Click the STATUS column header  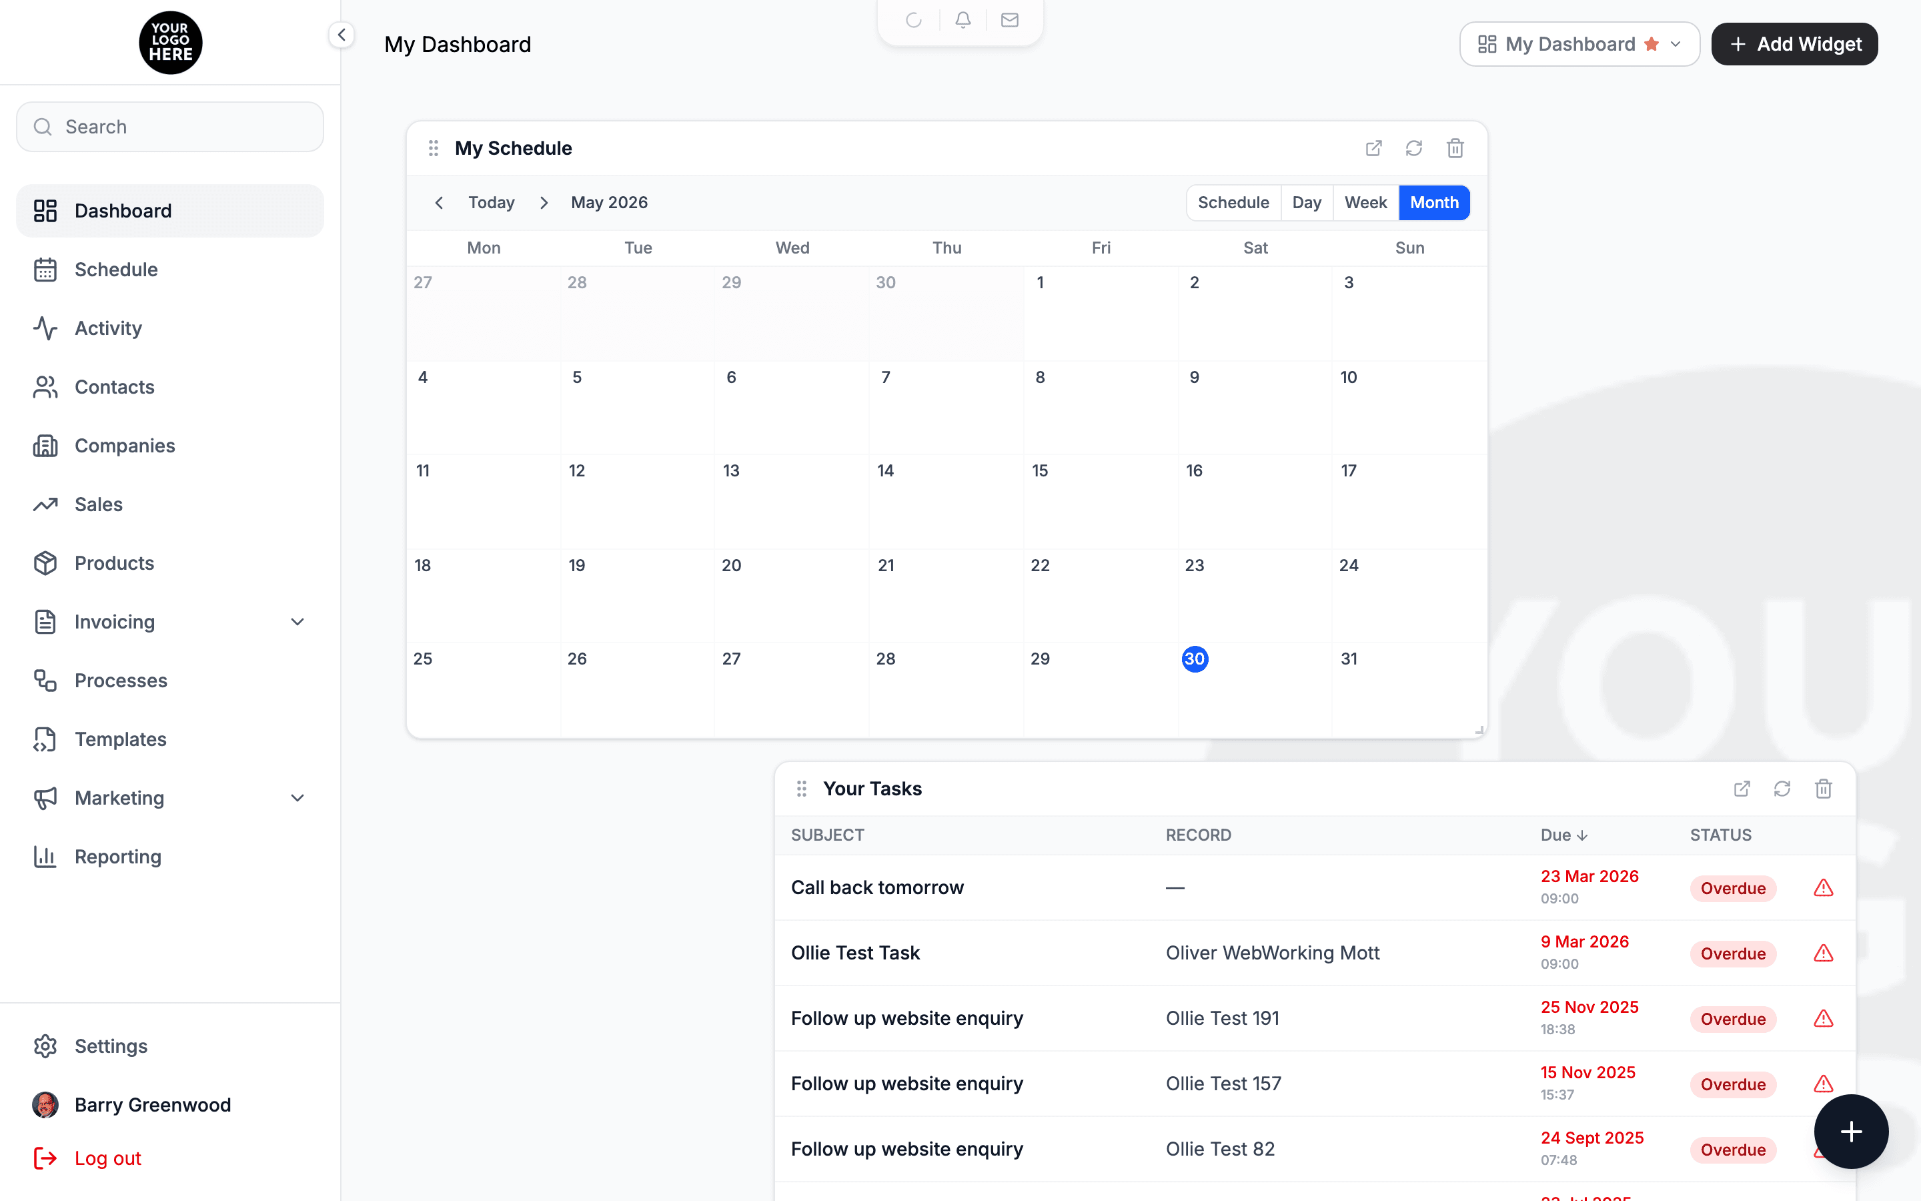[1720, 835]
